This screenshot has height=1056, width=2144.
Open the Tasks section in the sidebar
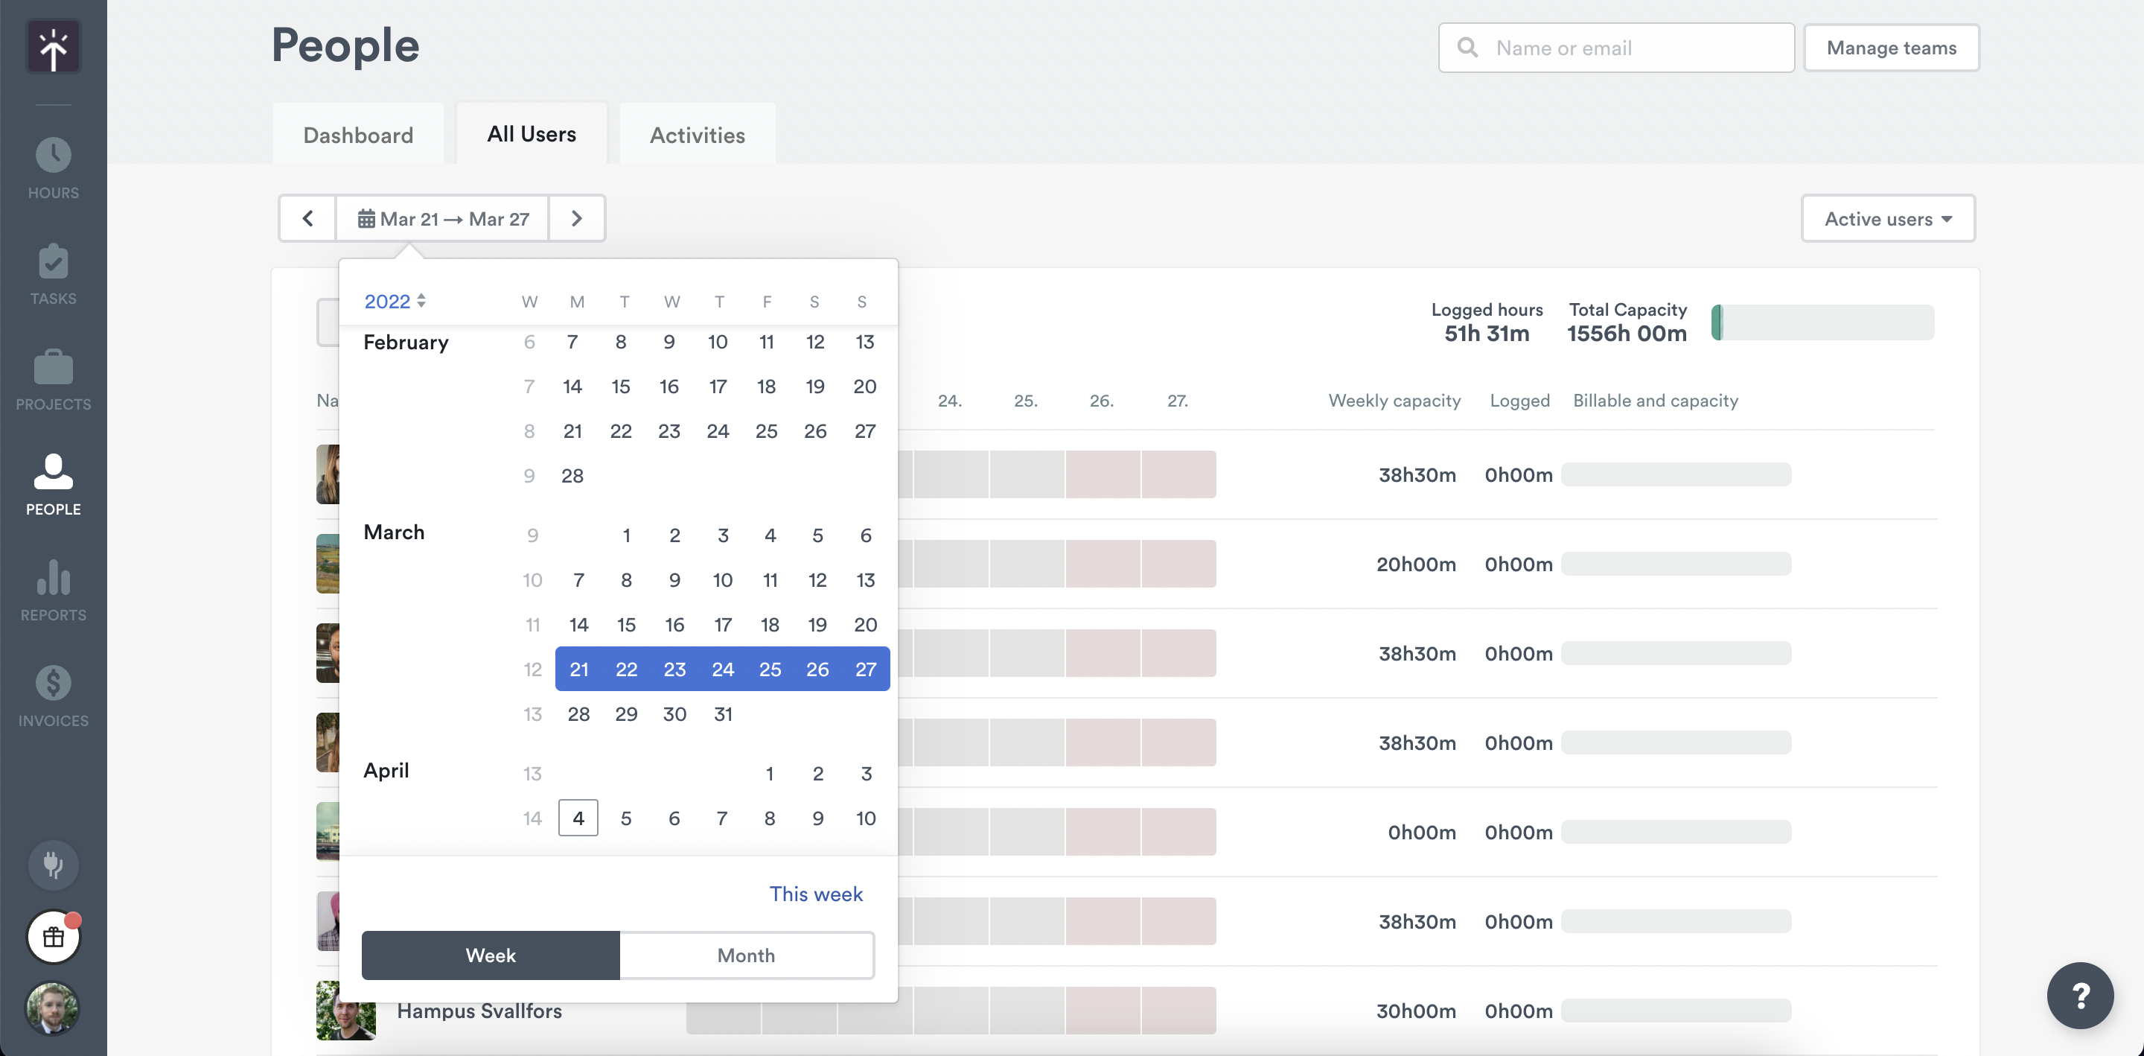(x=52, y=275)
